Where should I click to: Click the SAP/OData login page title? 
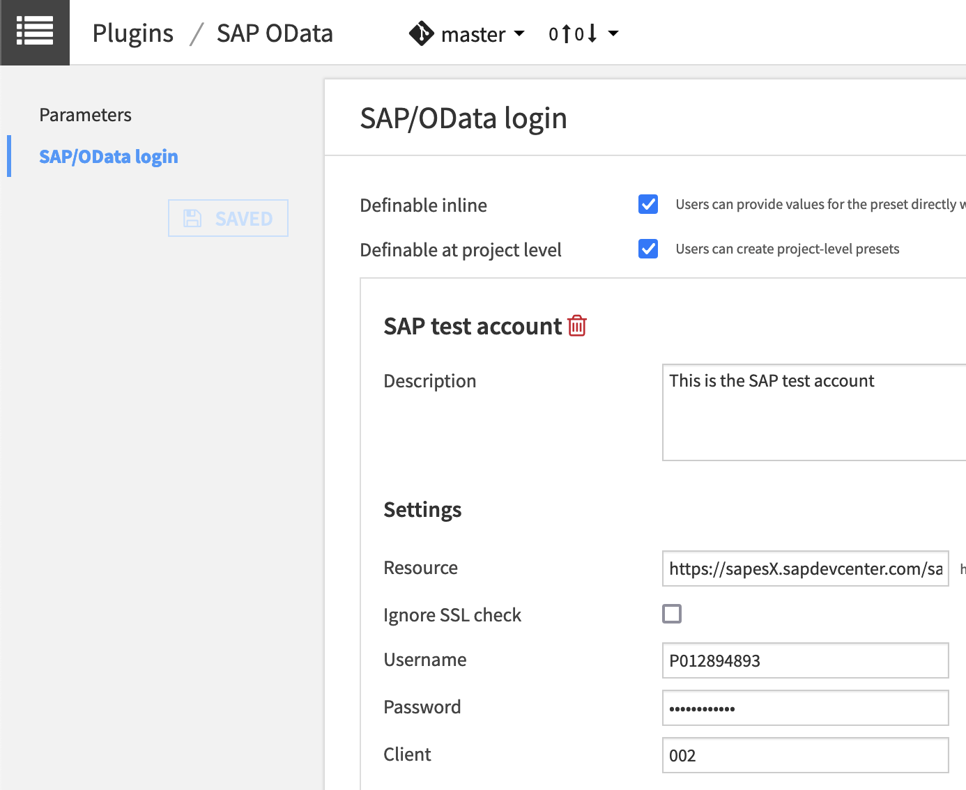(463, 118)
